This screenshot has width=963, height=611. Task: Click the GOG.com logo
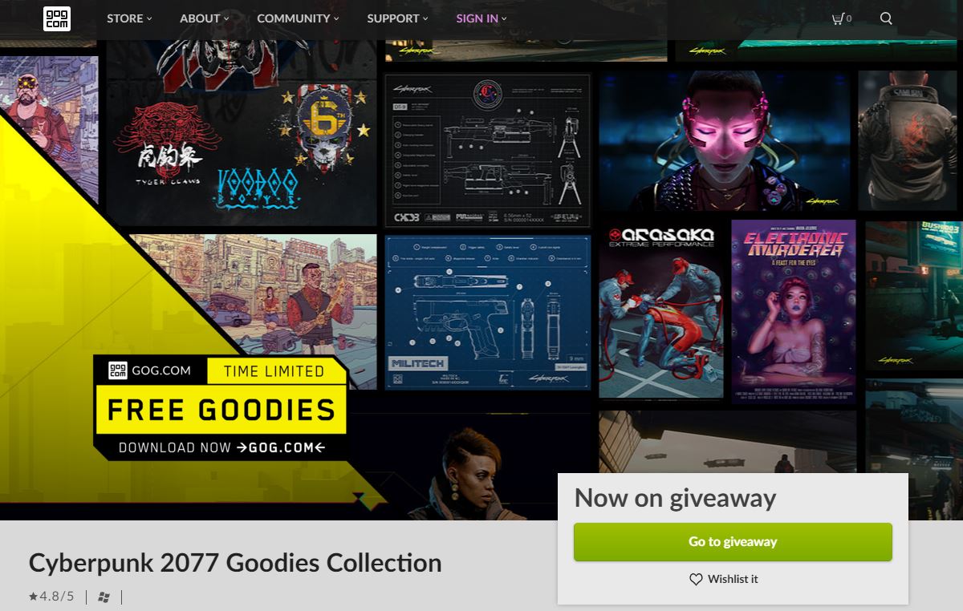(57, 18)
